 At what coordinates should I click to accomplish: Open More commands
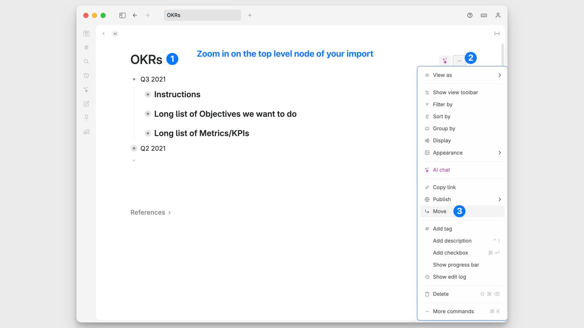pyautogui.click(x=462, y=311)
